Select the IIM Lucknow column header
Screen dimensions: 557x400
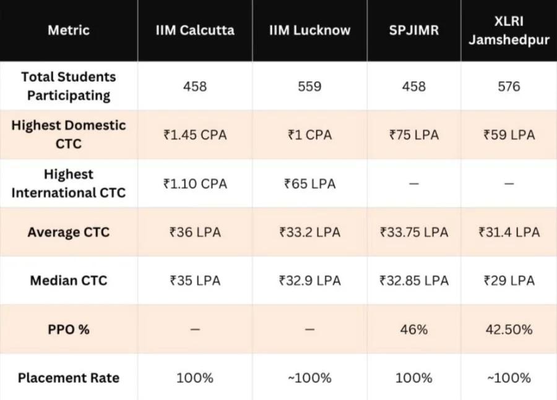[x=309, y=30]
